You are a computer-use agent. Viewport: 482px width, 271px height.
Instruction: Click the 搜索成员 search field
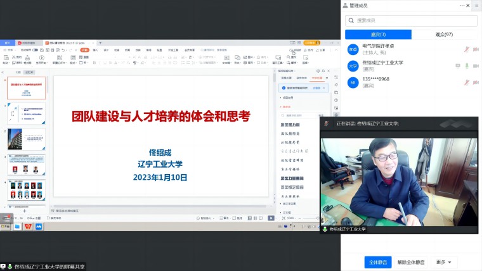coord(411,20)
